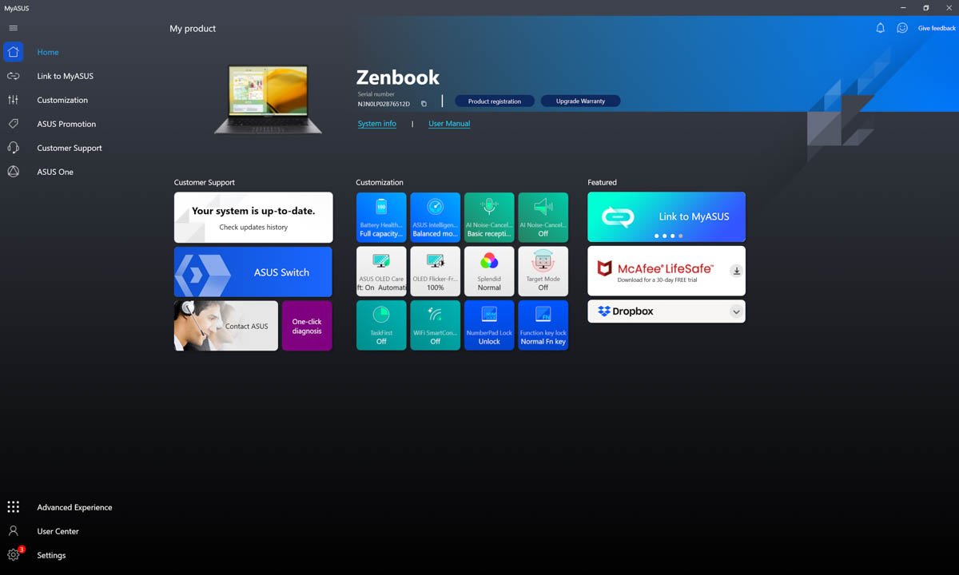The image size is (959, 575).
Task: Open the ASUS Switch card
Action: [253, 272]
